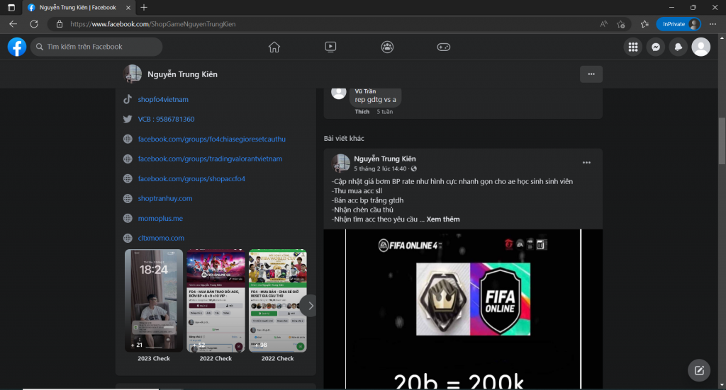Viewport: 726px width, 390px height.
Task: Open the shoptranhuy.com link
Action: tap(165, 199)
